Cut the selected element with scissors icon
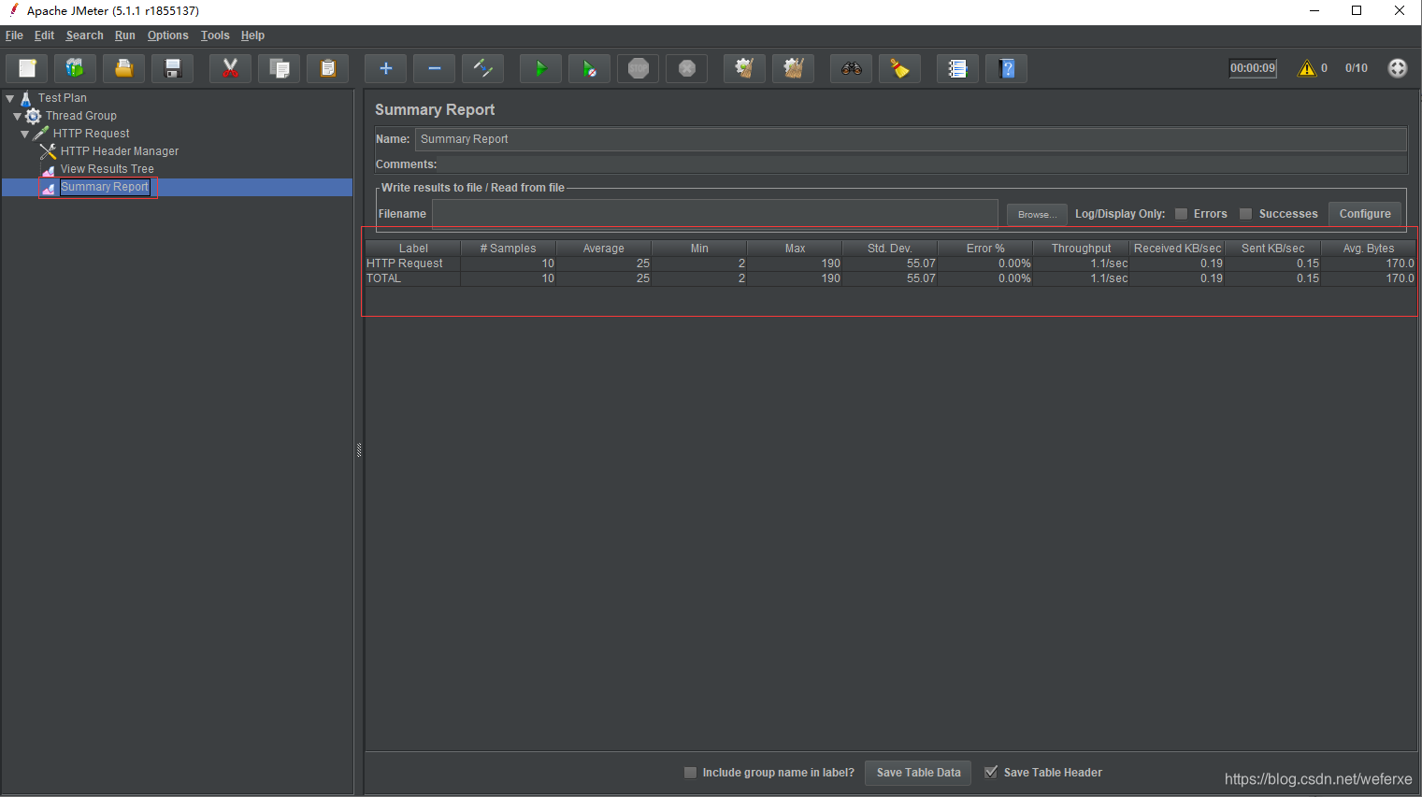Viewport: 1422px width, 797px height. coord(230,68)
